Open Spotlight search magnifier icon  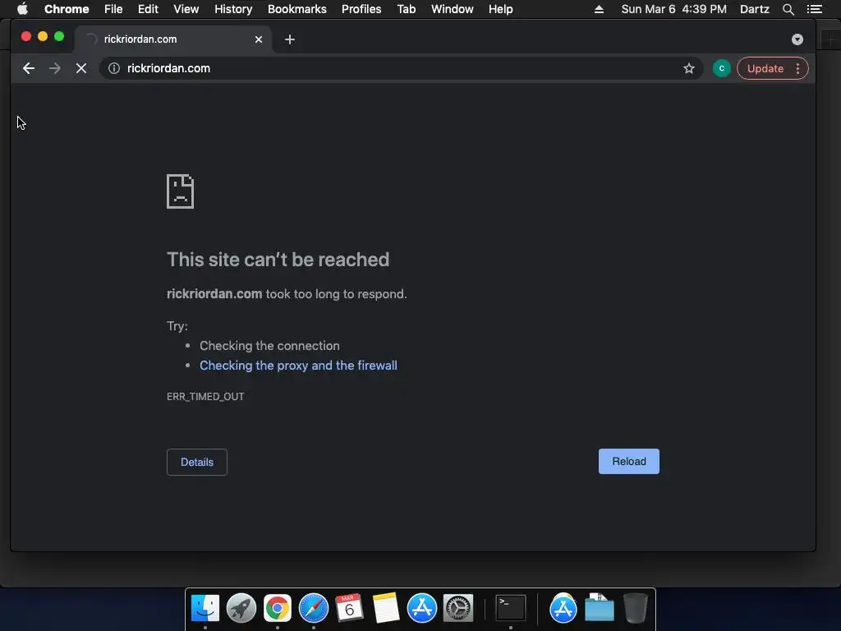tap(788, 9)
